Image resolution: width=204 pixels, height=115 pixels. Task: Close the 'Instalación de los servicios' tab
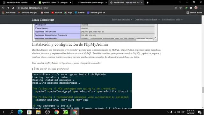point(35,3)
